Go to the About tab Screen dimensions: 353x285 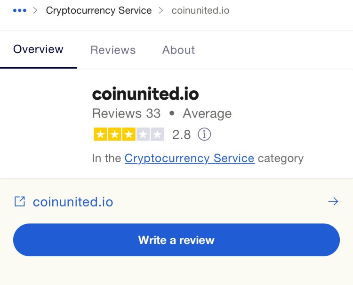click(x=178, y=50)
